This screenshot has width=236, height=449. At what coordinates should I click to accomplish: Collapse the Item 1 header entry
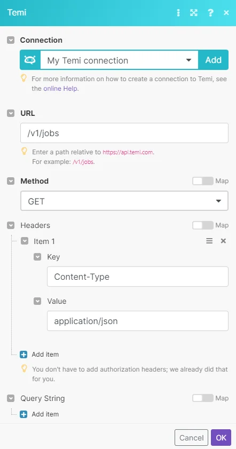25,241
